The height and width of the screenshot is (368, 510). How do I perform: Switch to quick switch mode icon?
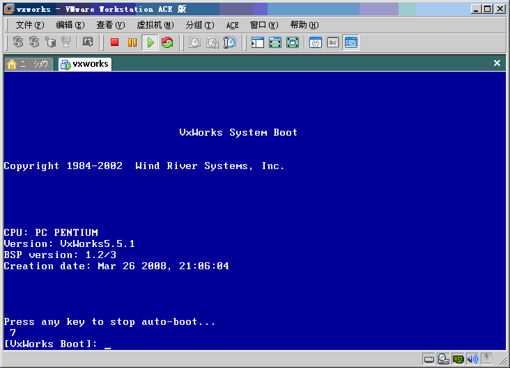pyautogui.click(x=275, y=42)
